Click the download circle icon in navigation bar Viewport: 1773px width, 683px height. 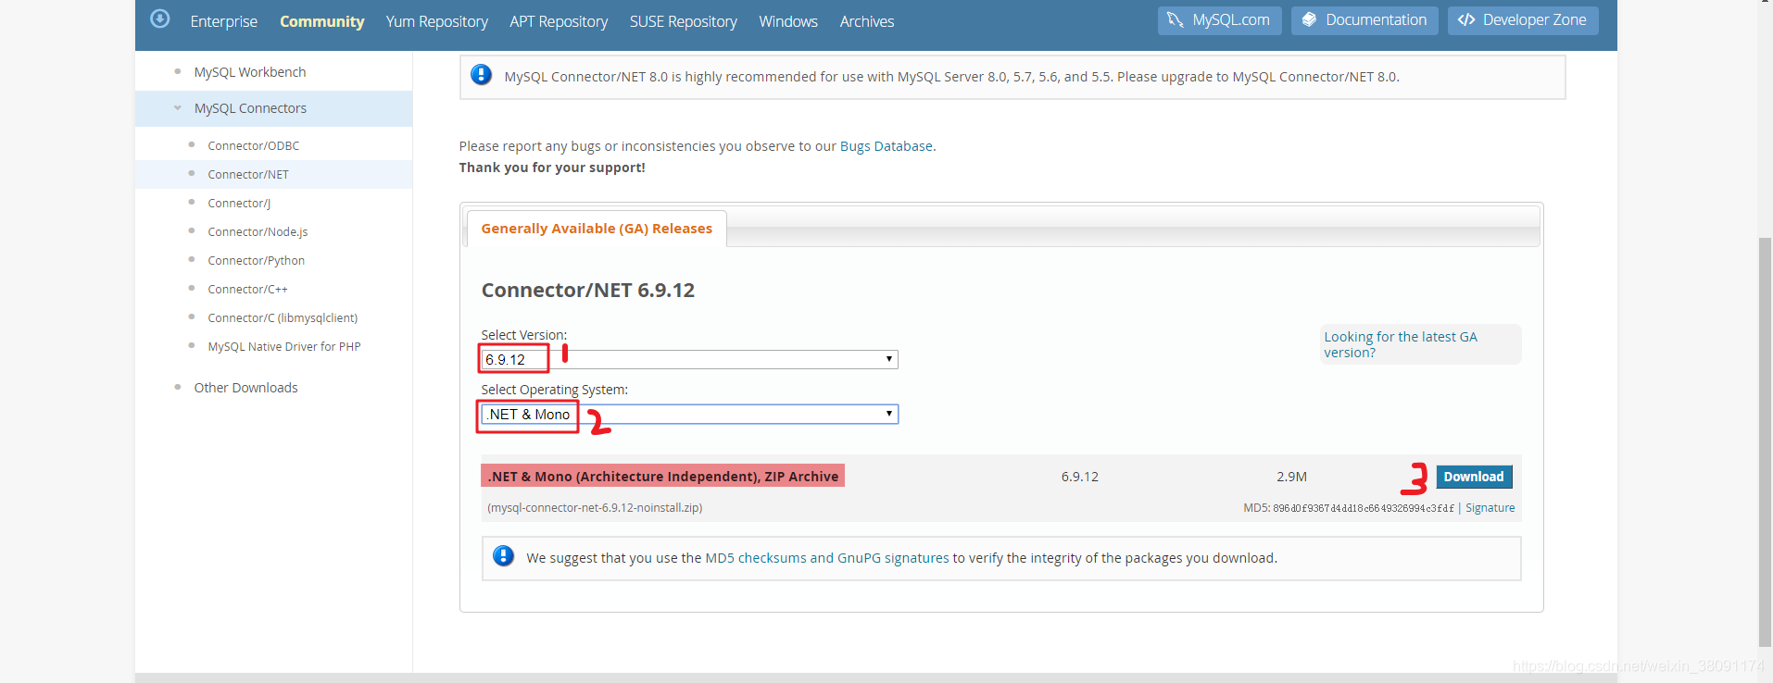(159, 19)
